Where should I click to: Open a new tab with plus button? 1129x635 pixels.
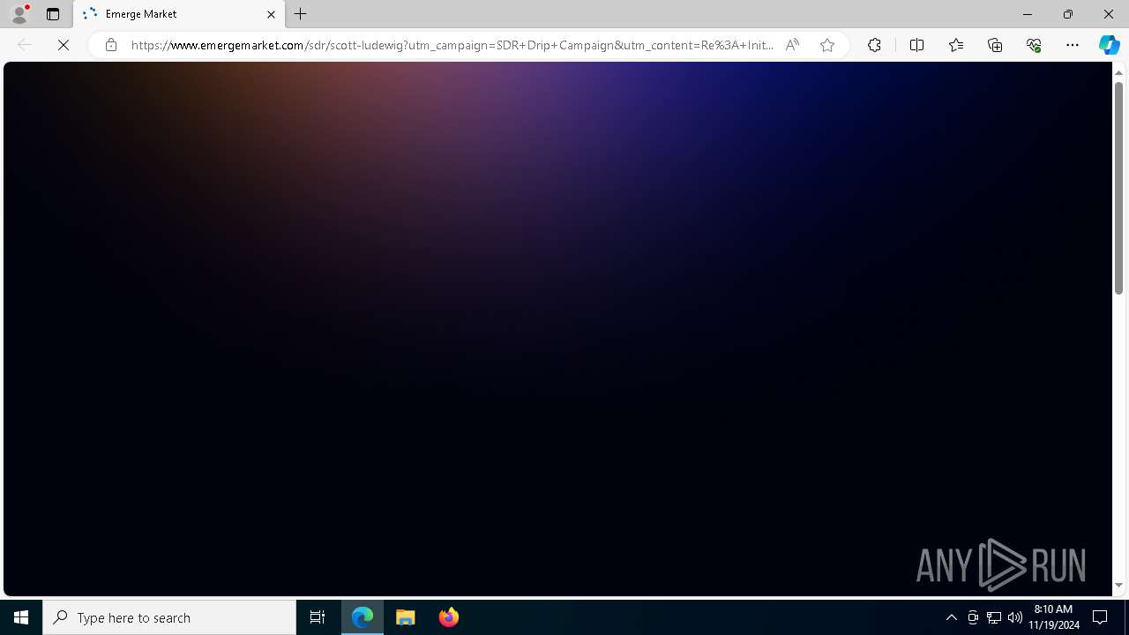(x=301, y=14)
